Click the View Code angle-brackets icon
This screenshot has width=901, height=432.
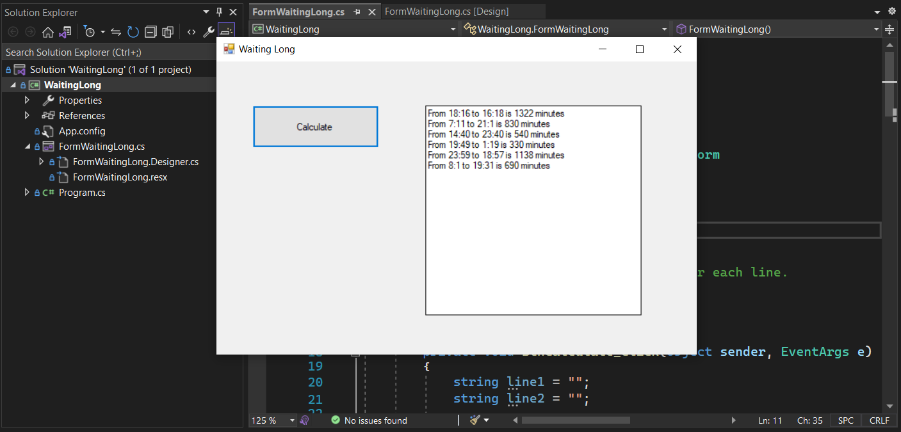pos(191,31)
